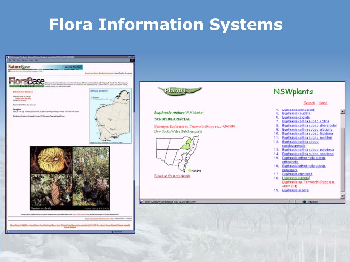The height and width of the screenshot is (262, 350).
Task: Open the Euphrasia caudata link
Action: [296, 113]
